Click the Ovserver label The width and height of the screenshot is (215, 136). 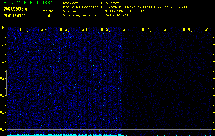tap(70, 3)
